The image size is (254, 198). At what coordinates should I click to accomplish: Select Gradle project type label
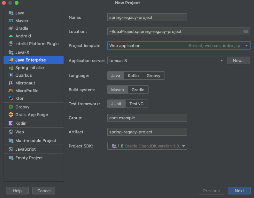[22, 28]
